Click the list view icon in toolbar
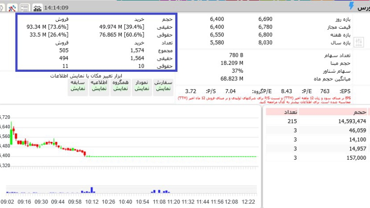The image size is (370, 208). (x=24, y=8)
